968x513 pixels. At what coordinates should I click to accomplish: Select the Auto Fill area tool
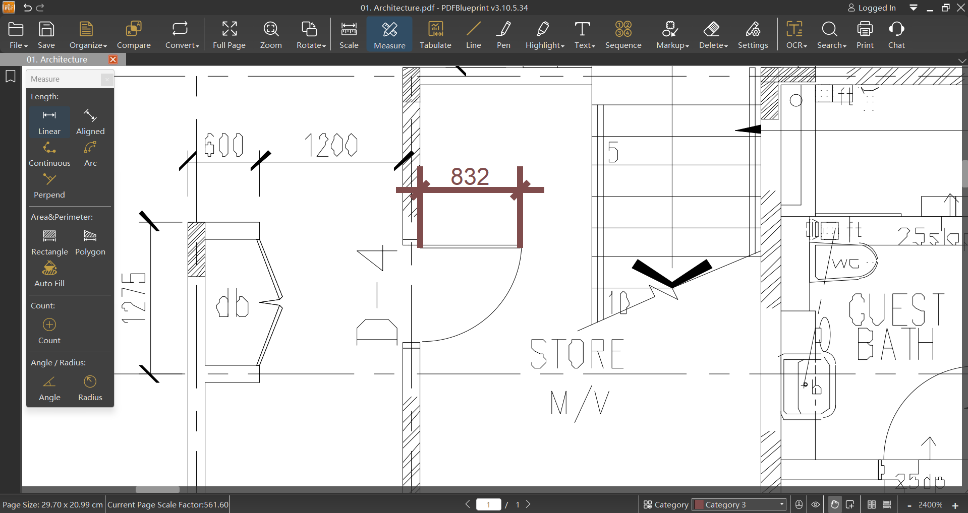coord(49,274)
